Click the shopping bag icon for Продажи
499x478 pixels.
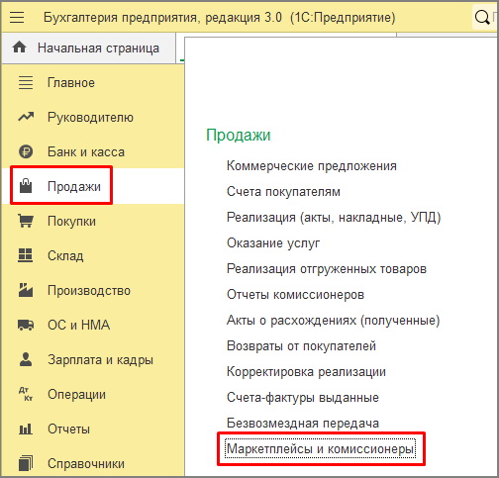coord(26,186)
